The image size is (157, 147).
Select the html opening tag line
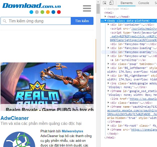[109, 13]
